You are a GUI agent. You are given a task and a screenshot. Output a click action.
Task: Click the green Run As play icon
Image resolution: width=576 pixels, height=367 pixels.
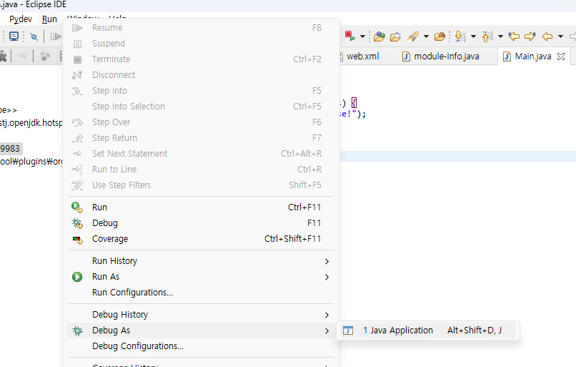coord(77,277)
